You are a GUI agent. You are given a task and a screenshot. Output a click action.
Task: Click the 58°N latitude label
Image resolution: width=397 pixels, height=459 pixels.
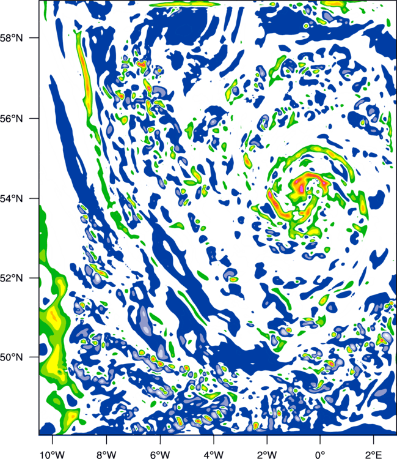click(11, 38)
